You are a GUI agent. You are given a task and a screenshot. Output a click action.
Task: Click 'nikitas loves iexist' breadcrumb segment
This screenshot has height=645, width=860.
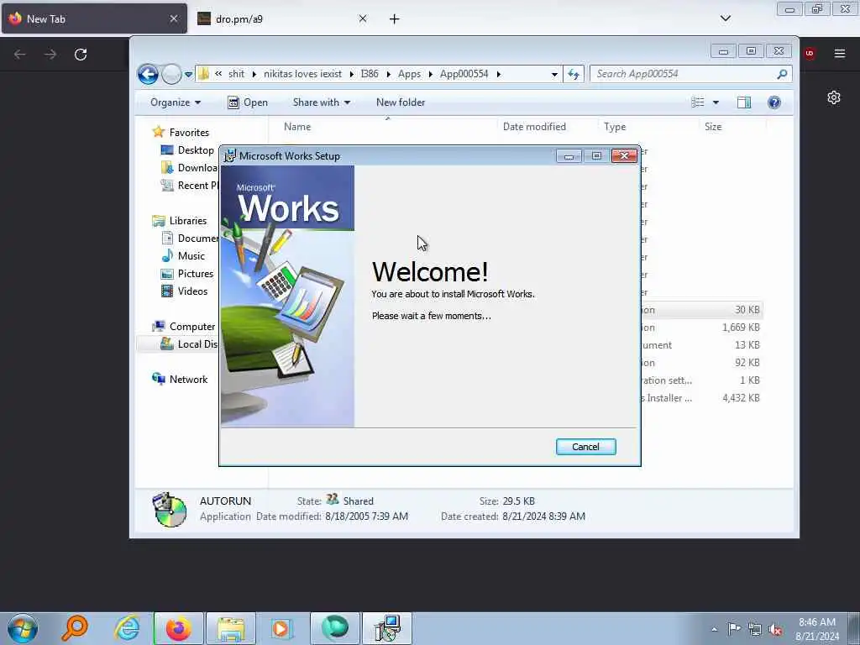[x=302, y=74]
